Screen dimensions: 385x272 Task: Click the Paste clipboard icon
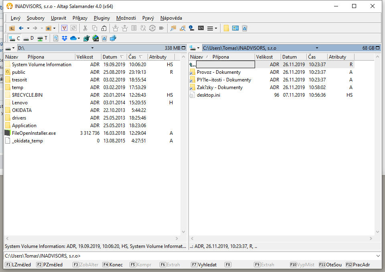click(104, 28)
